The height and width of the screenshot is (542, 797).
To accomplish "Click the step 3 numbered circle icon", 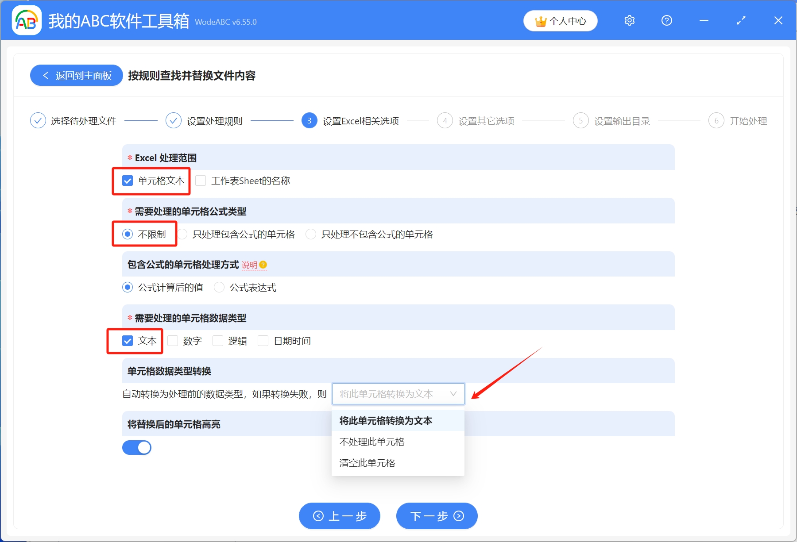I will click(x=309, y=120).
